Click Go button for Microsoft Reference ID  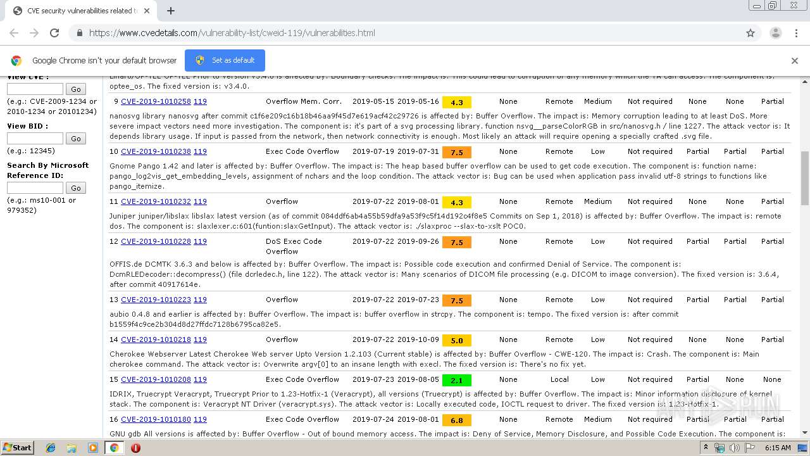pos(76,187)
